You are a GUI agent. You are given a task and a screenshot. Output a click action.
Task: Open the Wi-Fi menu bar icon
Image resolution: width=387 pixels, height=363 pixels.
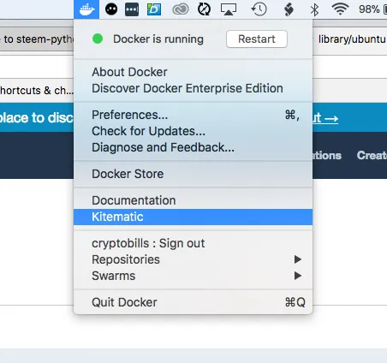340,9
